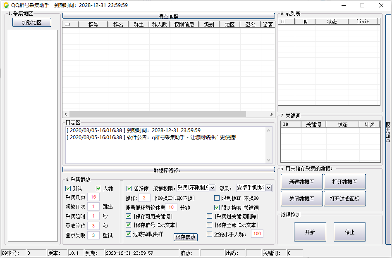
Task: Click the 到期 date field in status bar
Action: pyautogui.click(x=142, y=253)
